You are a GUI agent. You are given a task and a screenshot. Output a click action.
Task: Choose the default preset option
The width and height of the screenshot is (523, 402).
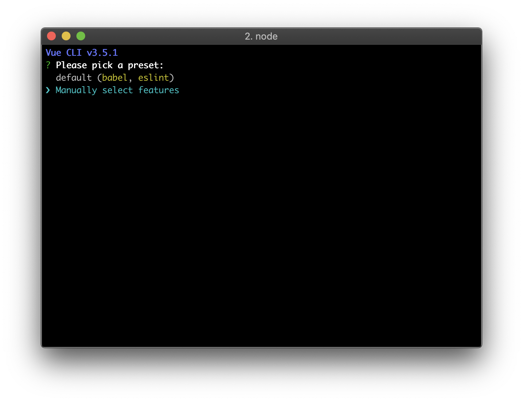click(115, 78)
